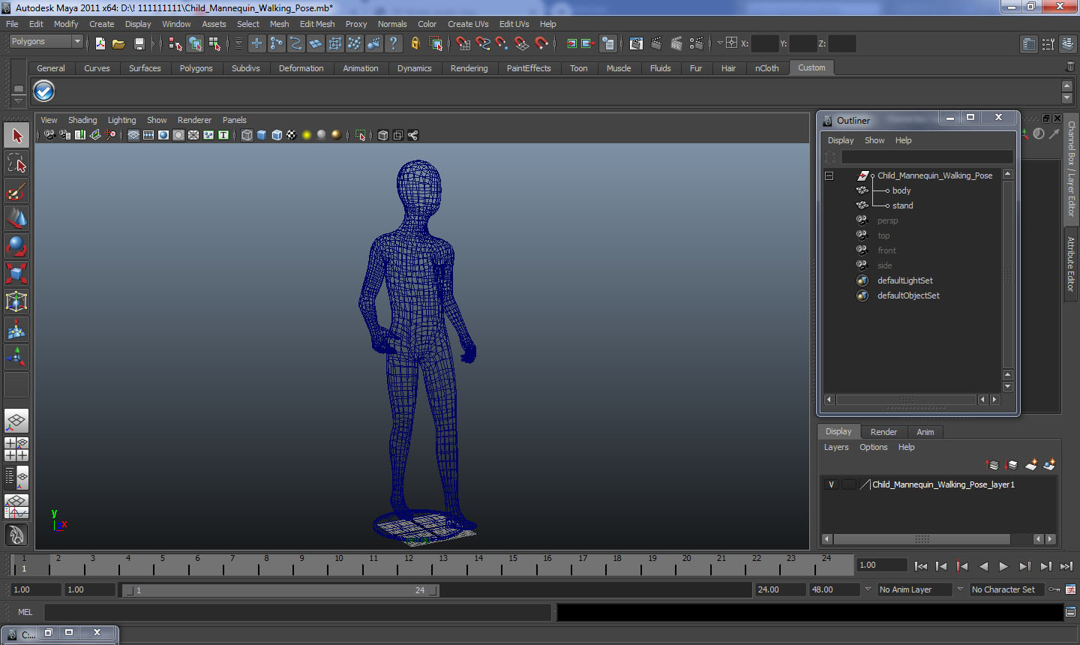The width and height of the screenshot is (1080, 645).
Task: Switch to four view layout
Action: 16,448
